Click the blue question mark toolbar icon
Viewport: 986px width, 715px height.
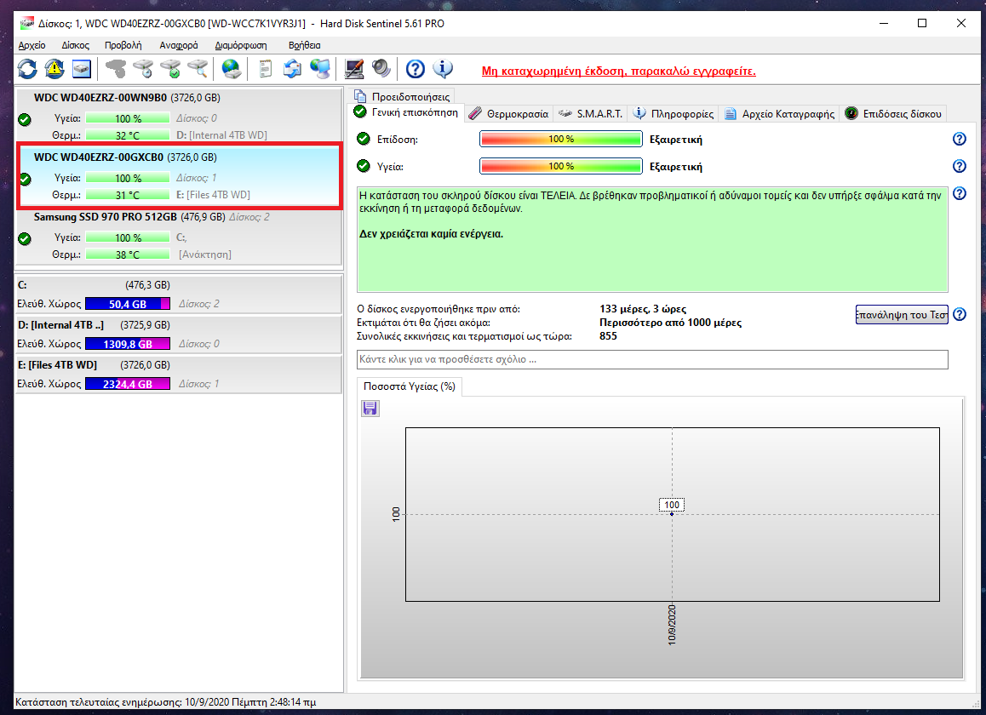point(415,68)
